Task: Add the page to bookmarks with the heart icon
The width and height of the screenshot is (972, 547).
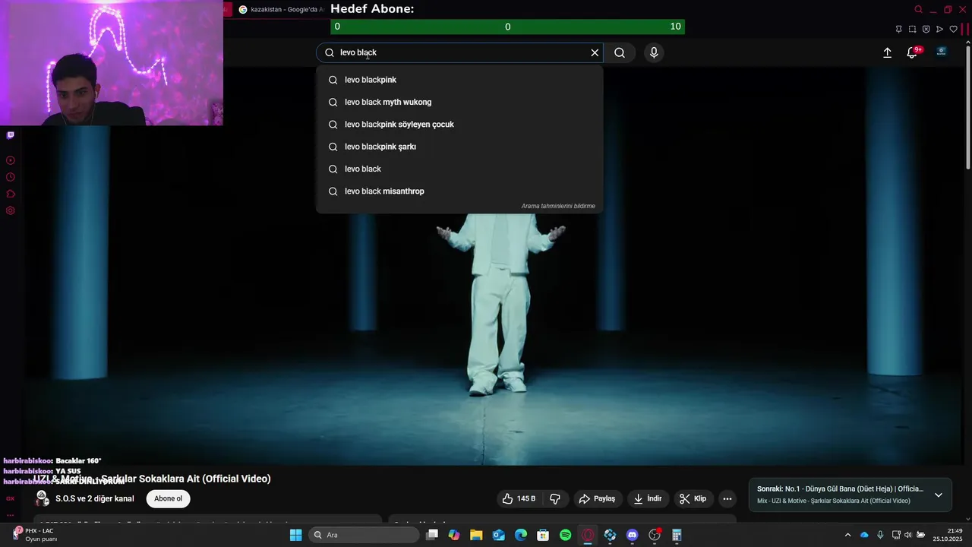Action: 953,29
